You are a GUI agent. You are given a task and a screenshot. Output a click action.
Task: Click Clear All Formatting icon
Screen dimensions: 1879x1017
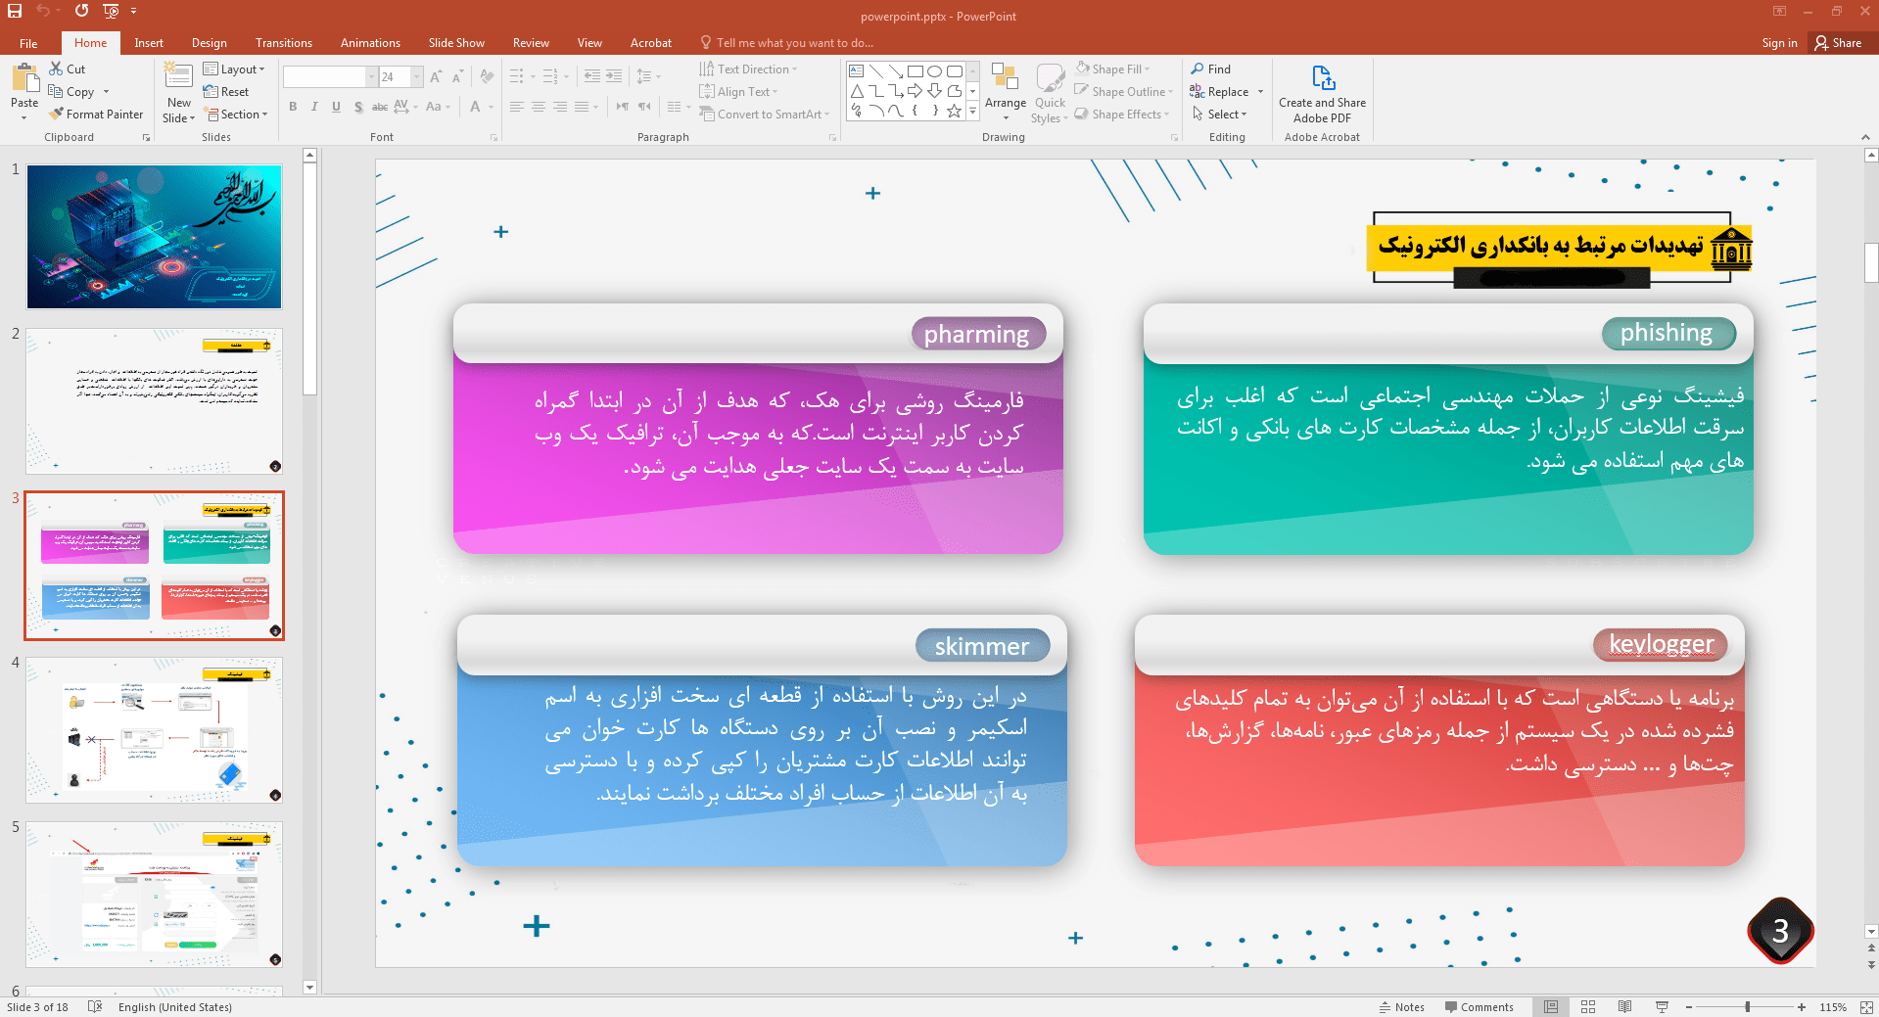[x=487, y=76]
